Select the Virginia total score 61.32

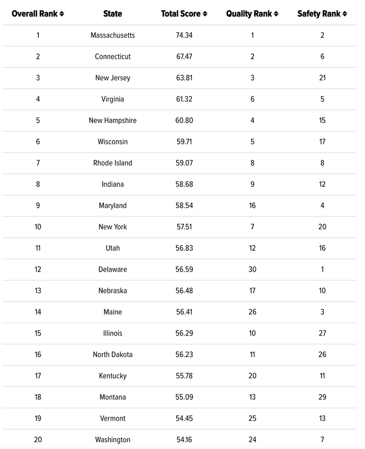[x=184, y=99]
